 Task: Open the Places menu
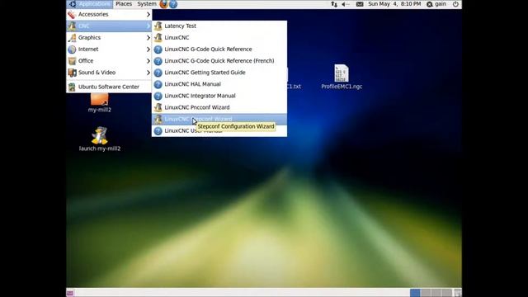pyautogui.click(x=124, y=4)
